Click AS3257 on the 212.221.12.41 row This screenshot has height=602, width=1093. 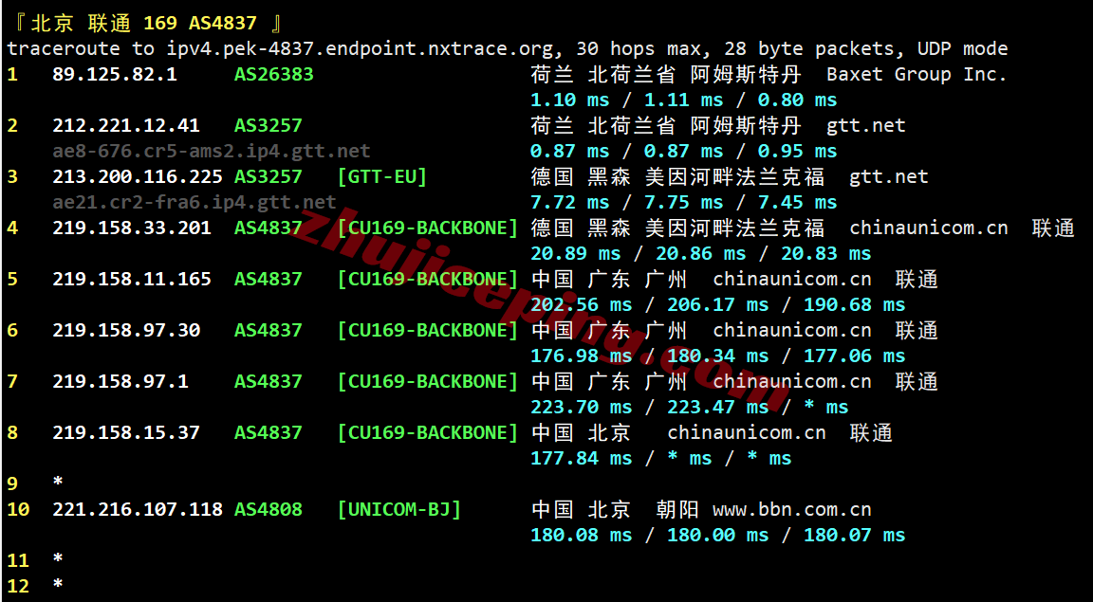(x=269, y=125)
